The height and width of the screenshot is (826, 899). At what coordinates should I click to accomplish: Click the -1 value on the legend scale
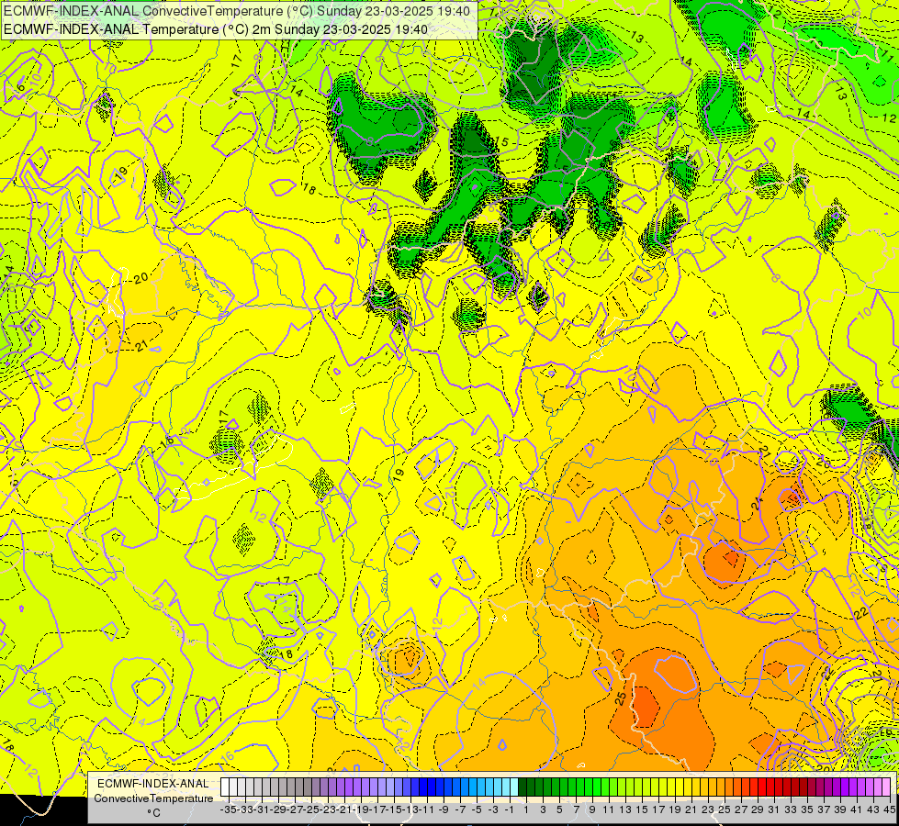(x=509, y=810)
